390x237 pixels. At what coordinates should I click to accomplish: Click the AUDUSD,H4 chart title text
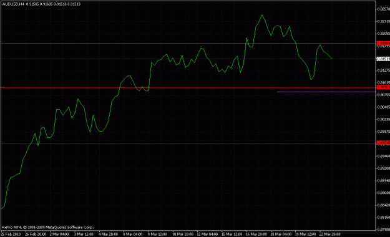coord(13,4)
